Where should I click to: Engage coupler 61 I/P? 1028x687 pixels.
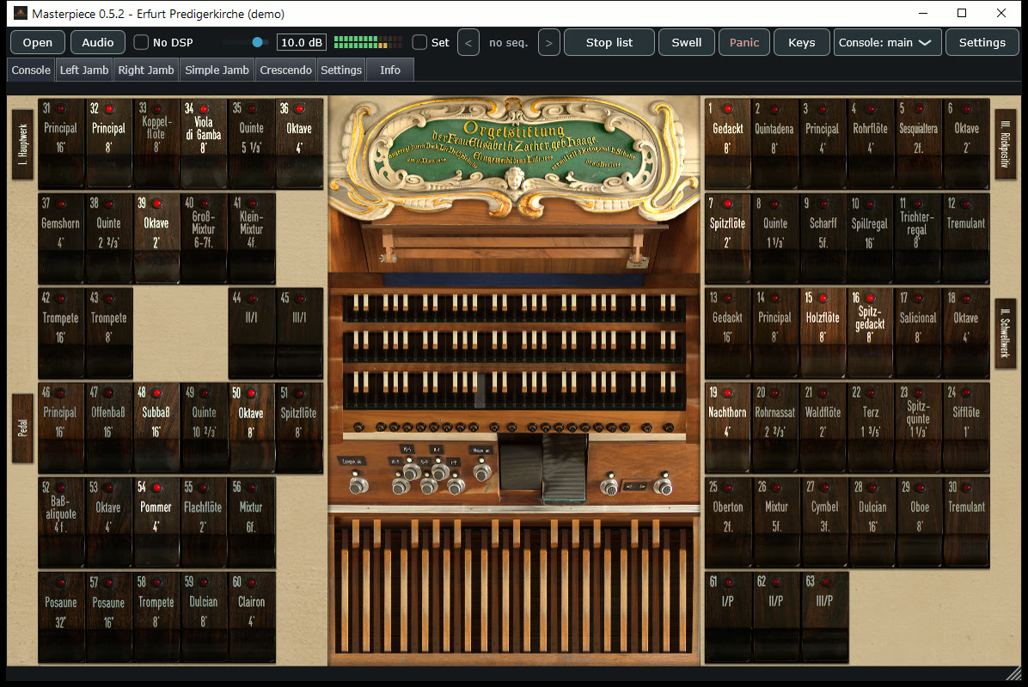point(728,617)
